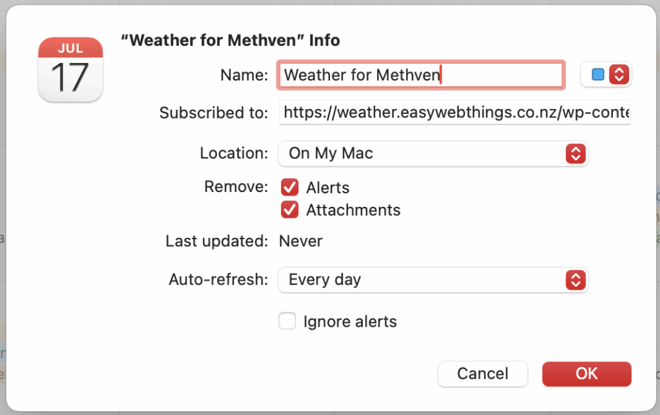Focus the Subscribed to URL field

455,113
